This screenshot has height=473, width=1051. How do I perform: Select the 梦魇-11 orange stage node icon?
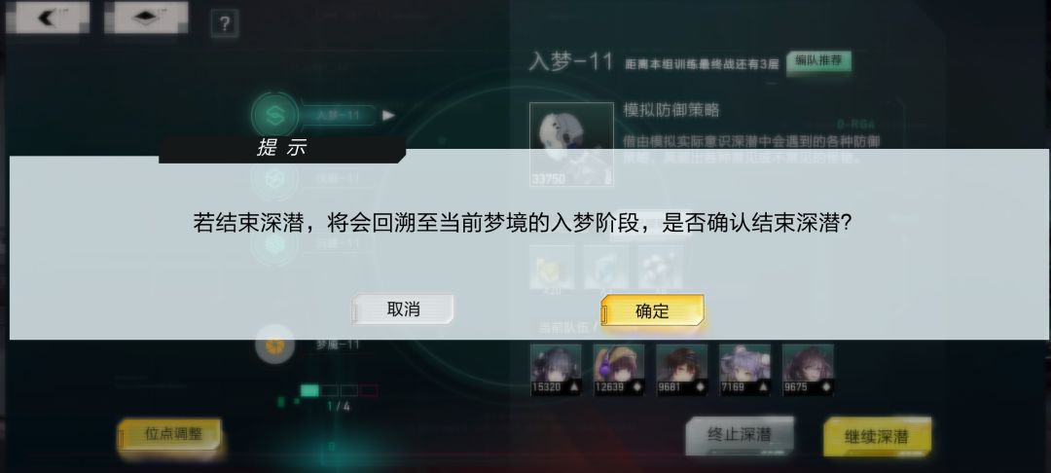click(274, 346)
